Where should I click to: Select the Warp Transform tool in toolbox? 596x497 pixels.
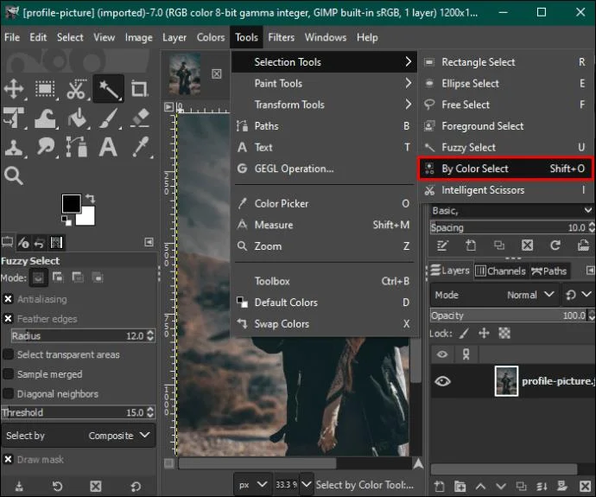coord(45,118)
